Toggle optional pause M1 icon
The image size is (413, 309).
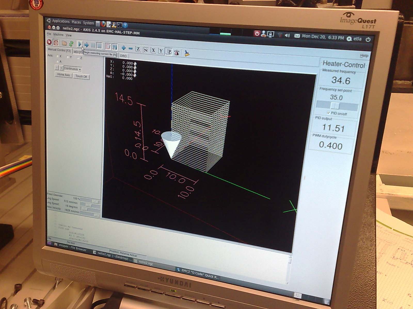[115, 47]
